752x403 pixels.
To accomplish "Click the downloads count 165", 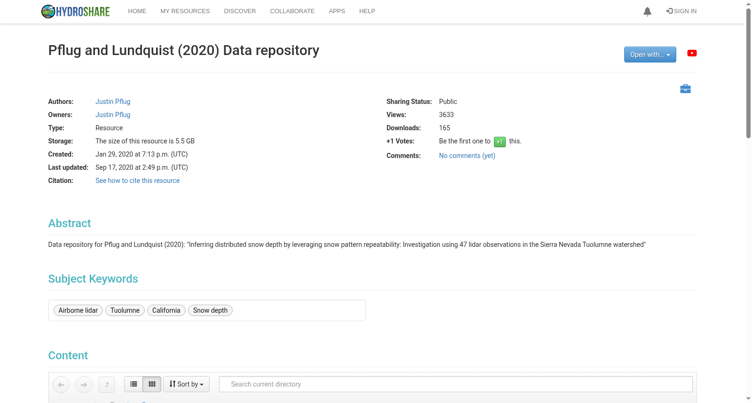I will click(445, 128).
